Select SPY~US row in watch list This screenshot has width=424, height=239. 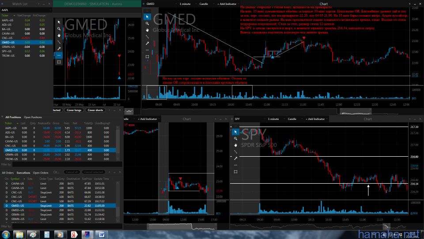pos(26,51)
